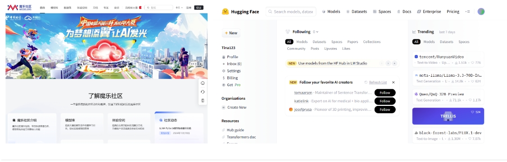Click the Hugging Face emoji logo
The image size is (507, 162).
pyautogui.click(x=226, y=12)
